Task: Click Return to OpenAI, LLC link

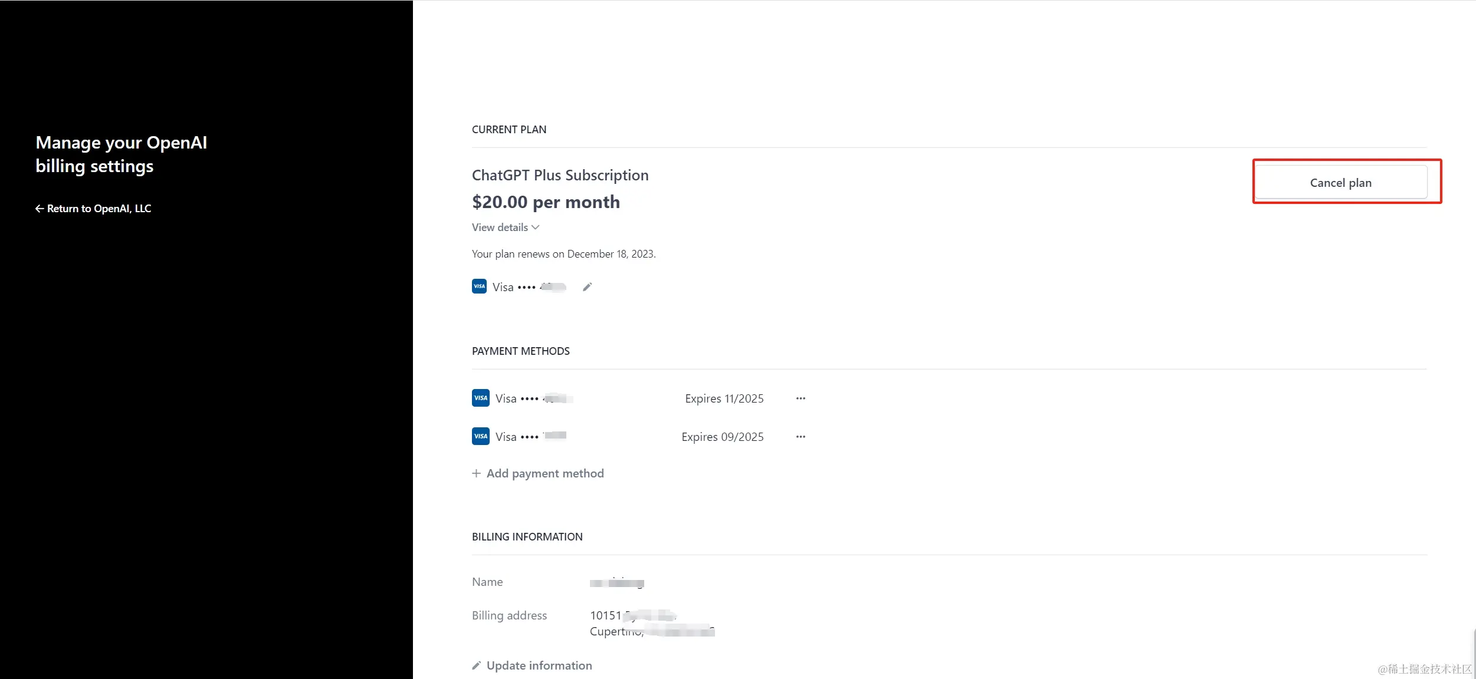Action: coord(99,209)
